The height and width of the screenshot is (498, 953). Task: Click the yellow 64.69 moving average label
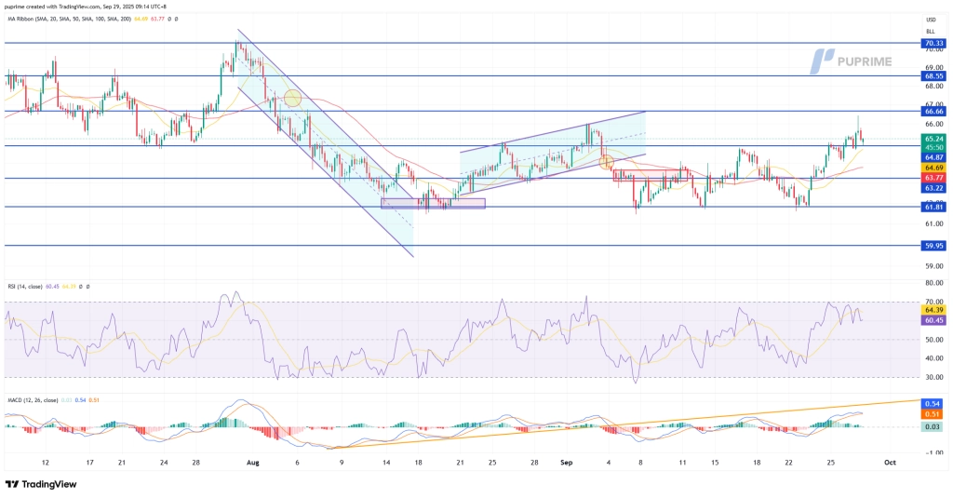click(933, 168)
